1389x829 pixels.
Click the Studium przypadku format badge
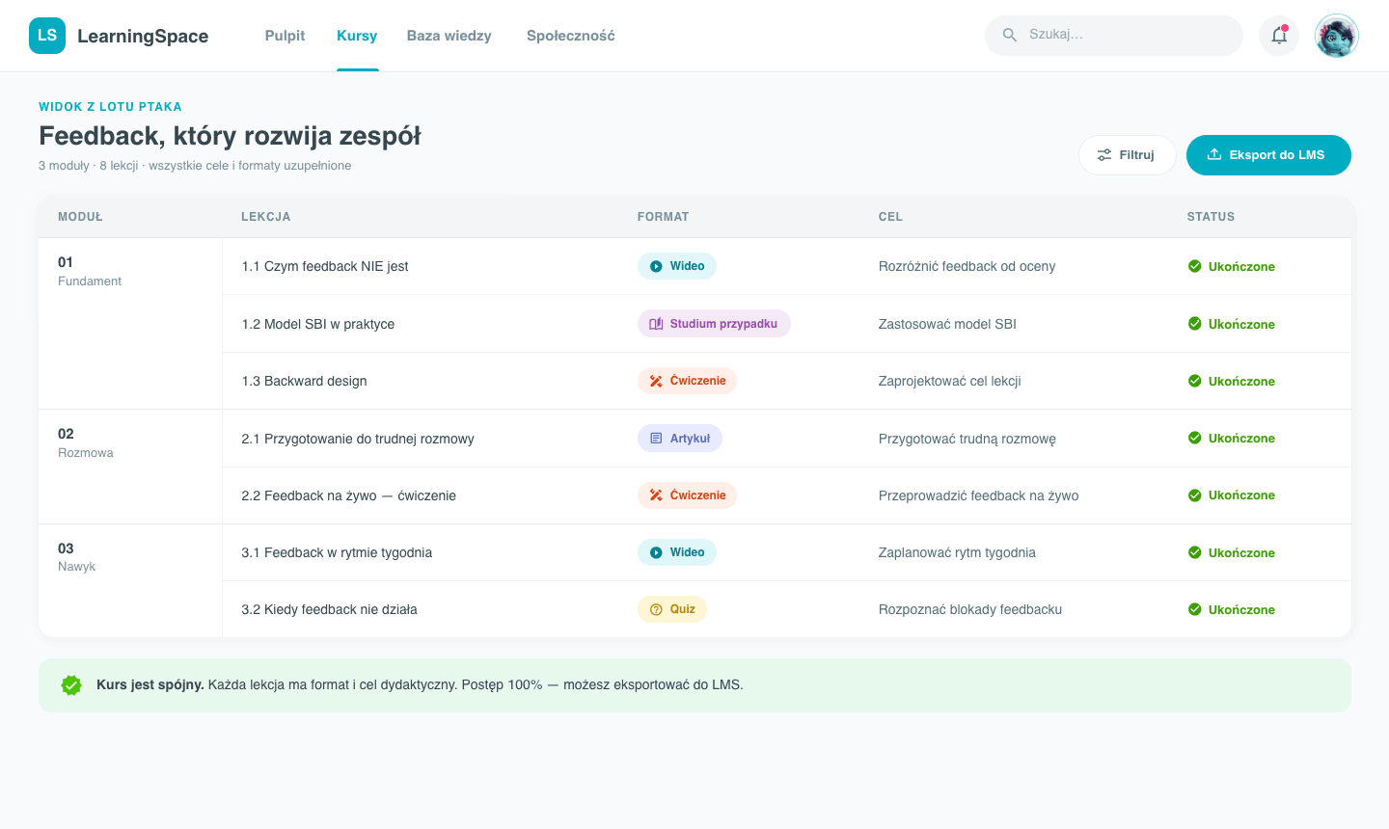coord(714,324)
